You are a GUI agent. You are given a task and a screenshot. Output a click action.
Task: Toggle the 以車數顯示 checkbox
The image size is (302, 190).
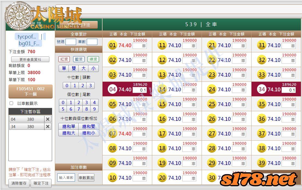tap(11, 103)
